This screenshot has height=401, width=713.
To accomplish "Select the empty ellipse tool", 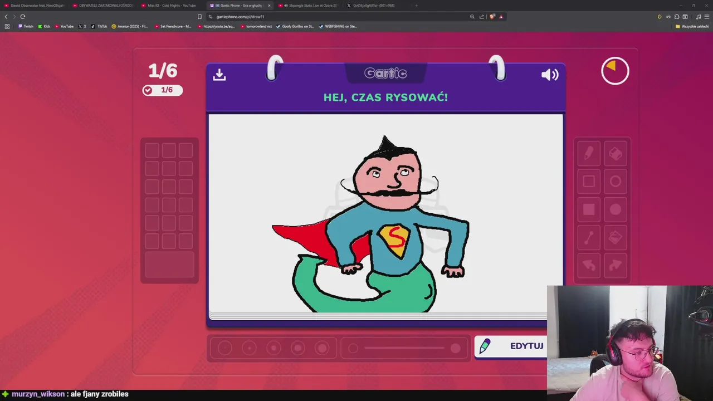I will point(616,182).
